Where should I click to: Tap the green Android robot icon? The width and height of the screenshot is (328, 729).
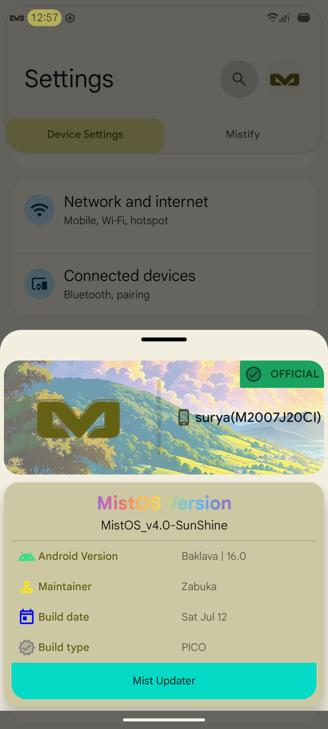pyautogui.click(x=27, y=556)
